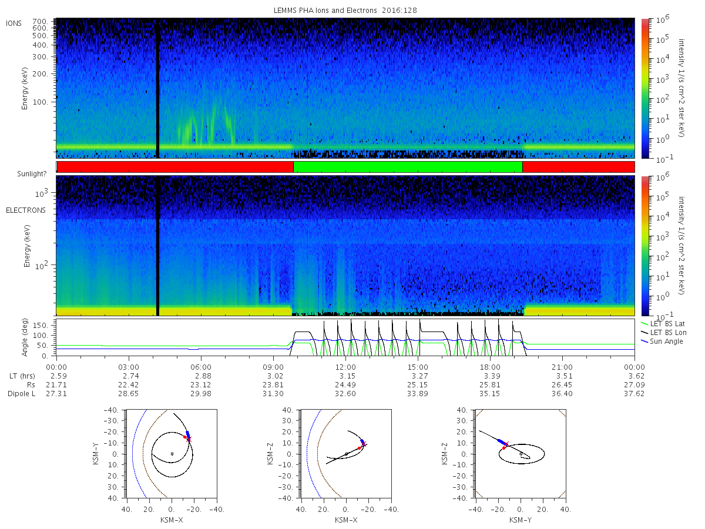Click the angle line plot panel
The image size is (705, 529).
coord(345,338)
